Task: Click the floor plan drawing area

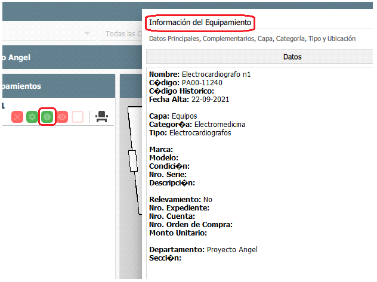Action: [x=131, y=179]
